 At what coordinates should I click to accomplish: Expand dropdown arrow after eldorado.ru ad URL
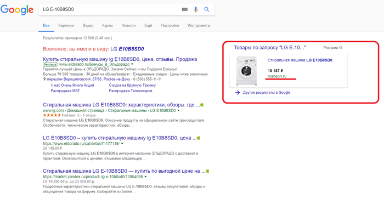click(132, 64)
